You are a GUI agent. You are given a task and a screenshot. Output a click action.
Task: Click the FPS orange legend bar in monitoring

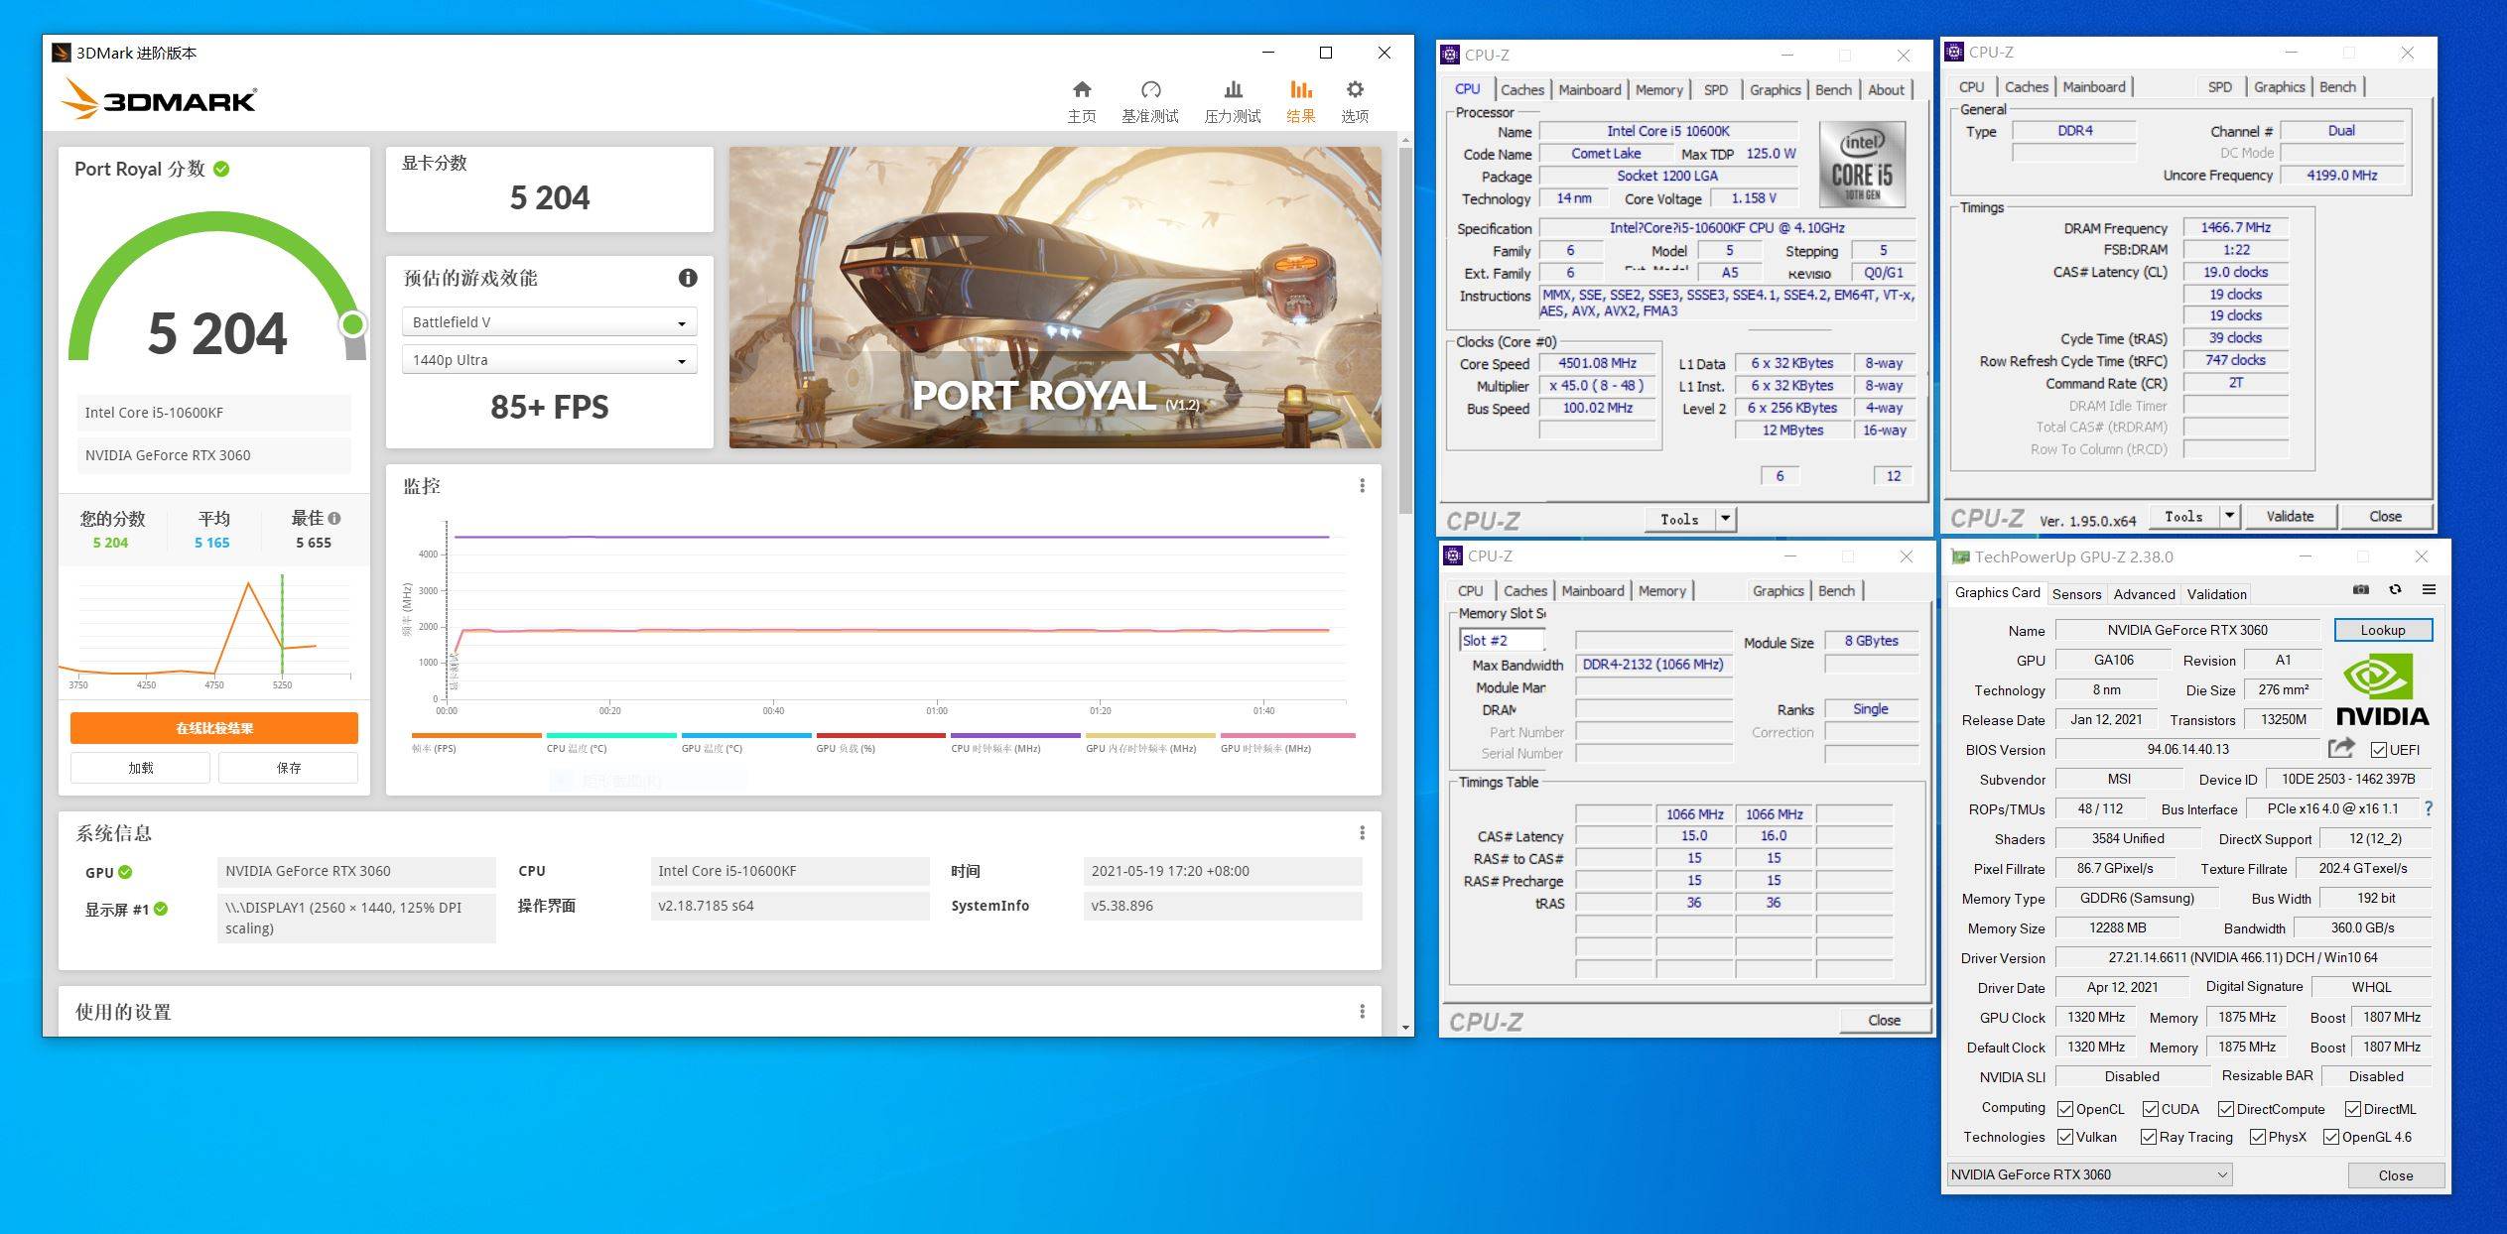(476, 735)
